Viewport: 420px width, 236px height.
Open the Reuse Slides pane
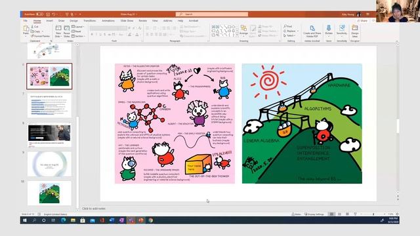(x=66, y=31)
